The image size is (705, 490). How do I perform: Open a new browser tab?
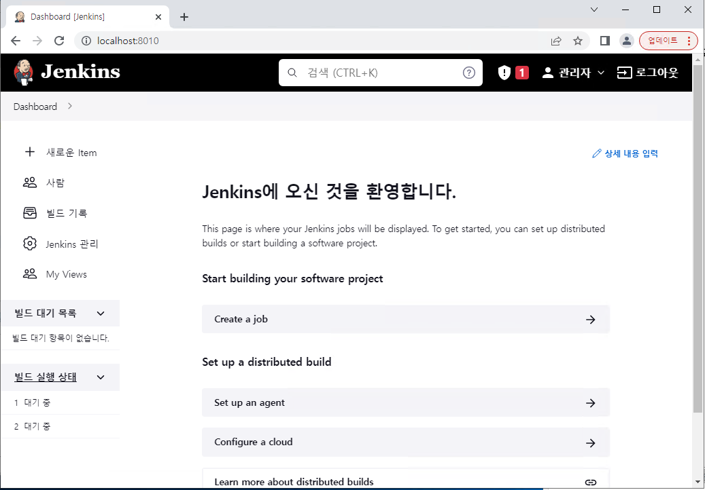pos(184,17)
